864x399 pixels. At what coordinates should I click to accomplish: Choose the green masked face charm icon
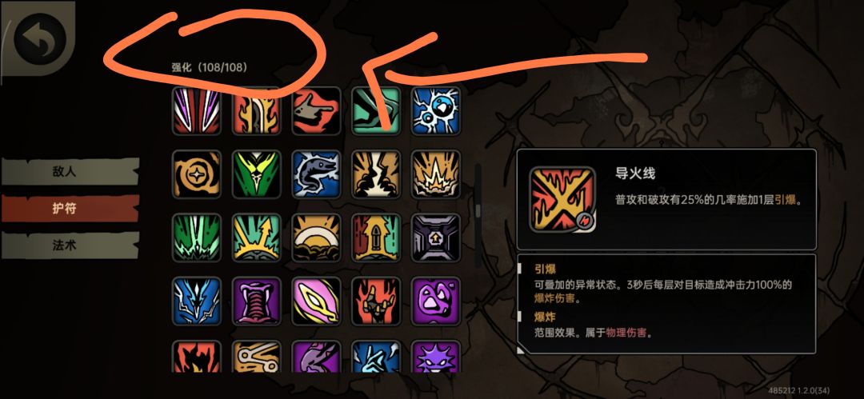coord(256,174)
